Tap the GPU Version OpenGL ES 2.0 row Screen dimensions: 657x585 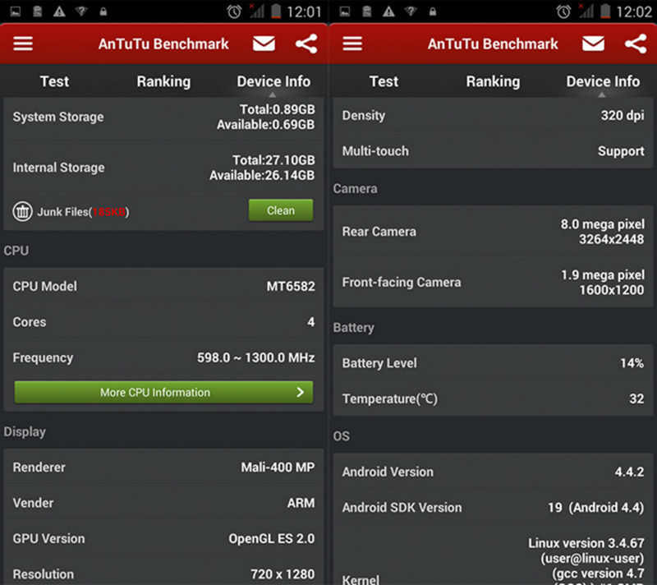pos(163,538)
